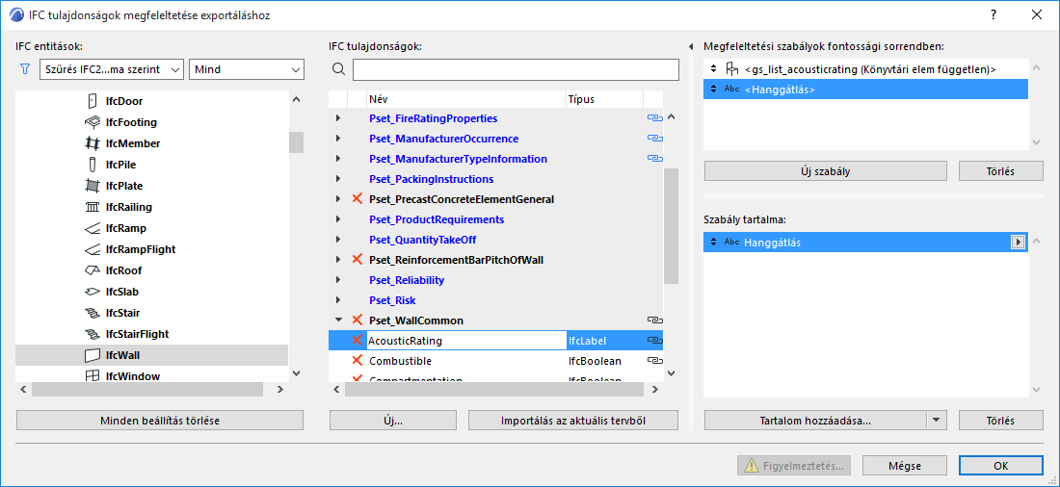Select the IfcStair entity icon
The image size is (1060, 487).
(x=93, y=313)
